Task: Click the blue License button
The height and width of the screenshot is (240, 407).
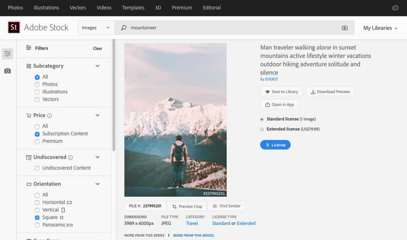Action: pos(275,145)
